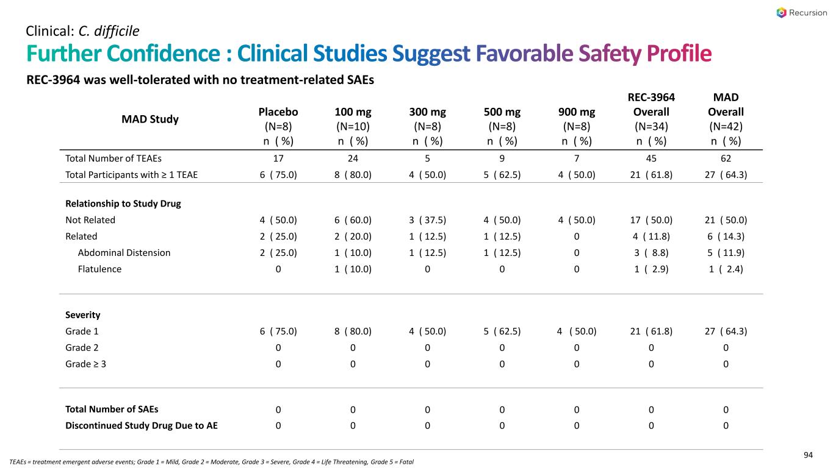Select the TEAEs footnote definition text
This screenshot has width=833, height=468.
pos(212,461)
